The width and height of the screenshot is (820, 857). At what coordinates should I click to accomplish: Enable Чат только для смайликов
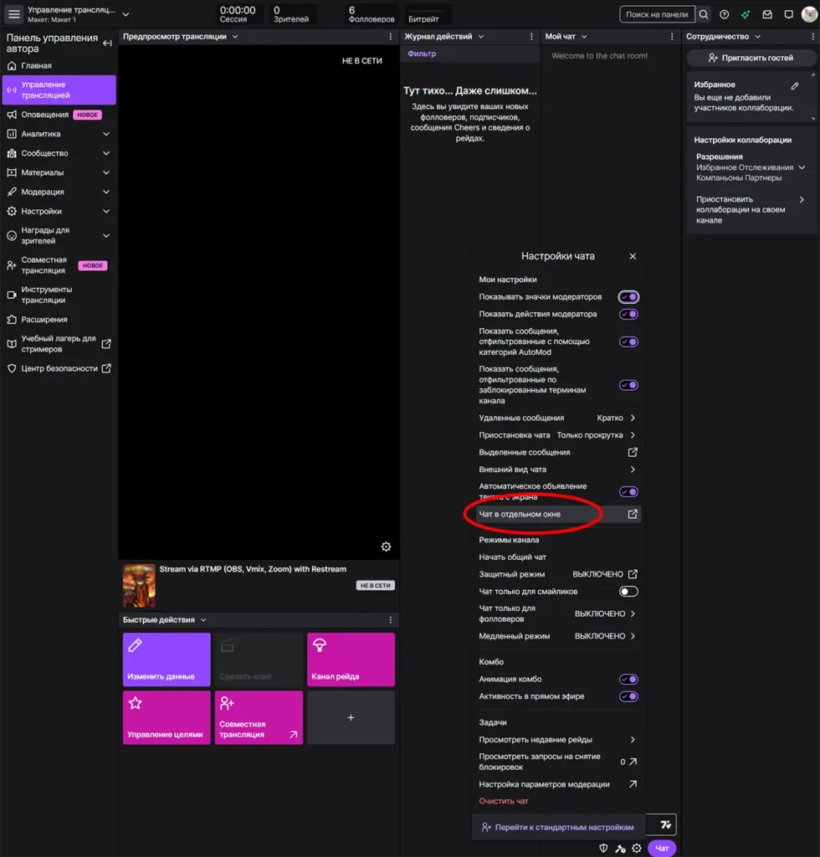(628, 592)
